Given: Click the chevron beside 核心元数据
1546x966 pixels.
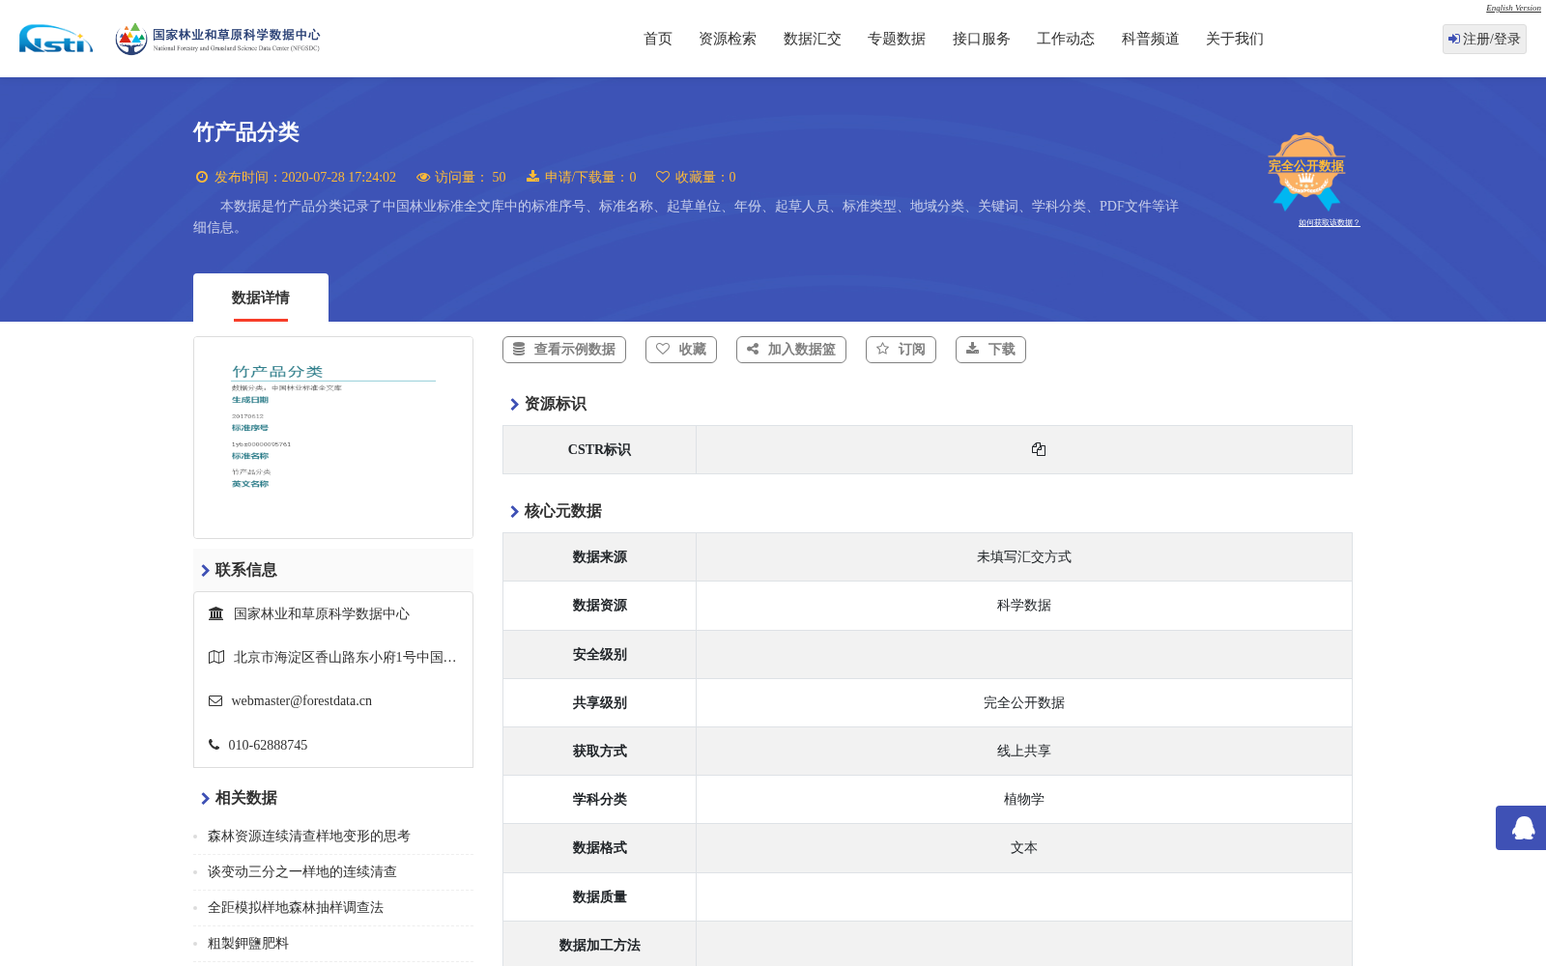Looking at the screenshot, I should [x=514, y=512].
